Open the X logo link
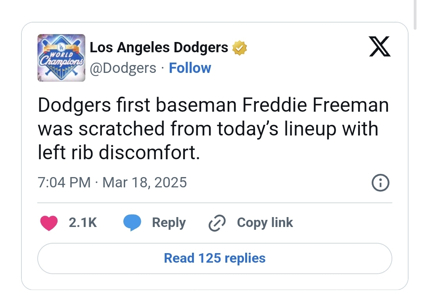The height and width of the screenshot is (307, 428). (380, 46)
